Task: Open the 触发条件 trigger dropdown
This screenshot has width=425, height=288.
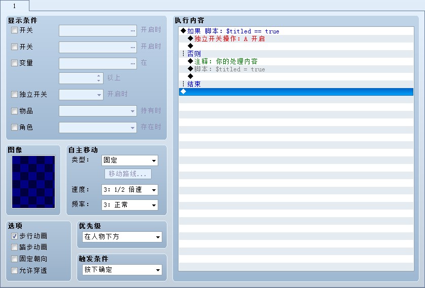Action: (x=122, y=270)
